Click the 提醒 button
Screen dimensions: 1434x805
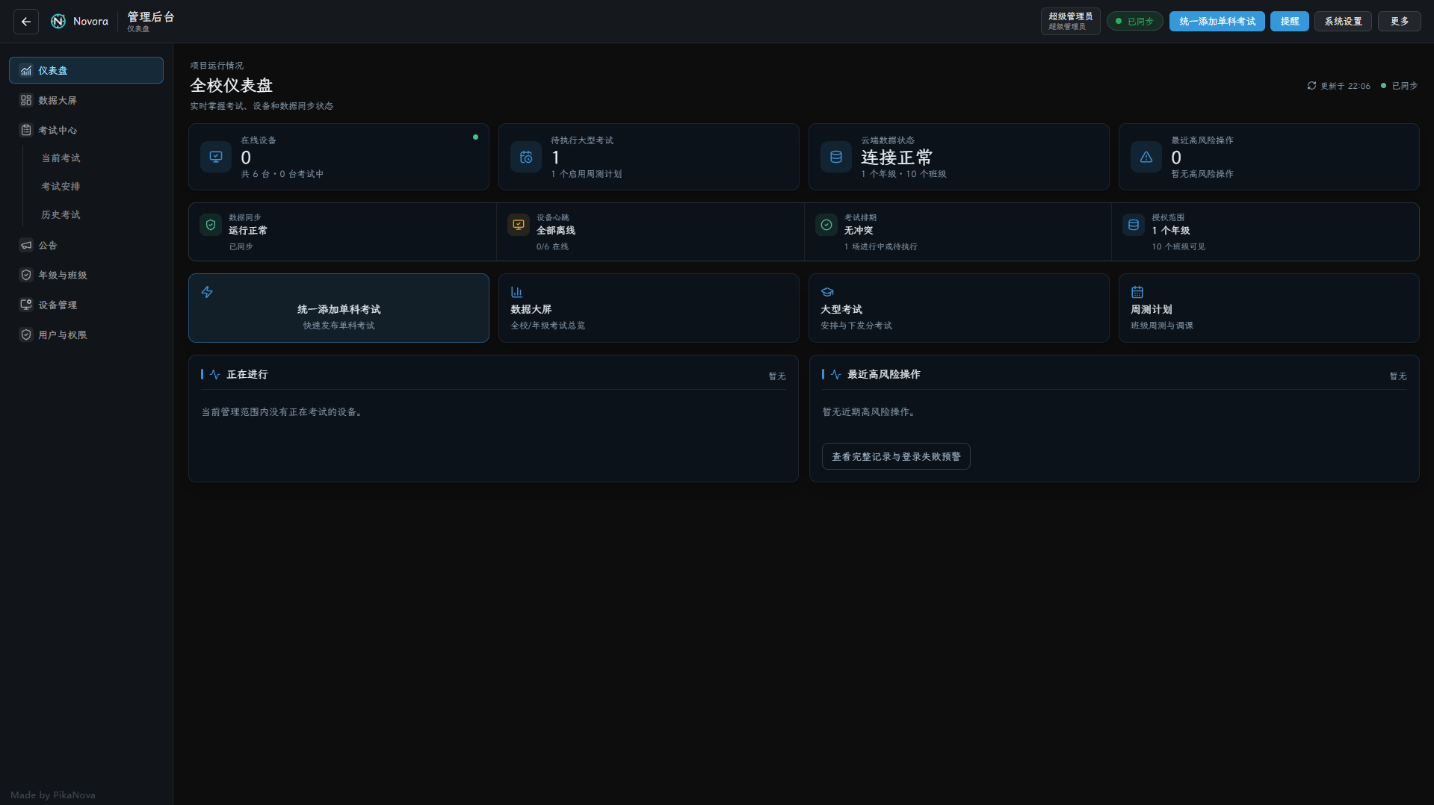tap(1290, 22)
